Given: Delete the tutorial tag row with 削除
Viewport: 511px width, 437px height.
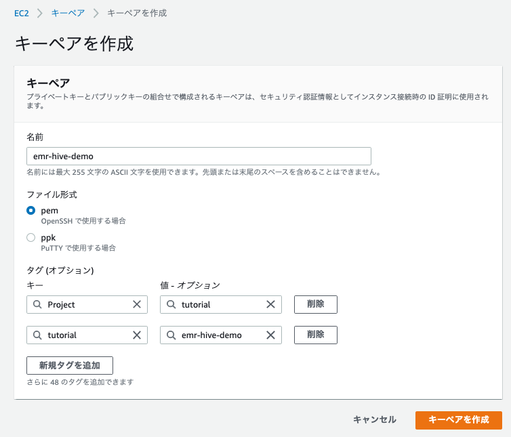Looking at the screenshot, I should [x=315, y=335].
